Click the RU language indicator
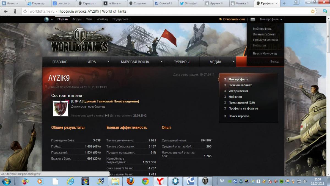This screenshot has width=330, height=186. (x=222, y=181)
